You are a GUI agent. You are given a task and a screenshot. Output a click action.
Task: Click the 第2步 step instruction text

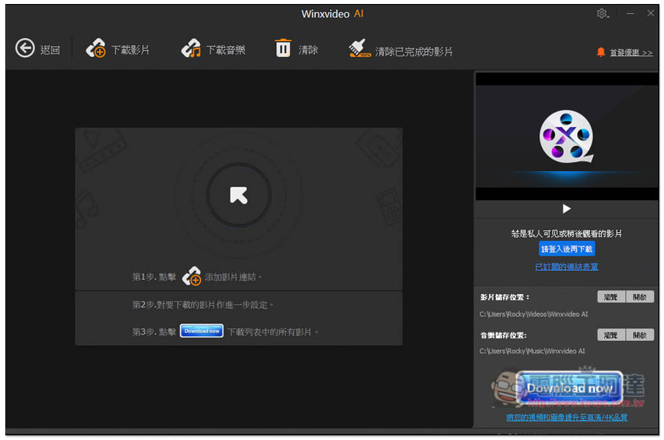point(203,305)
